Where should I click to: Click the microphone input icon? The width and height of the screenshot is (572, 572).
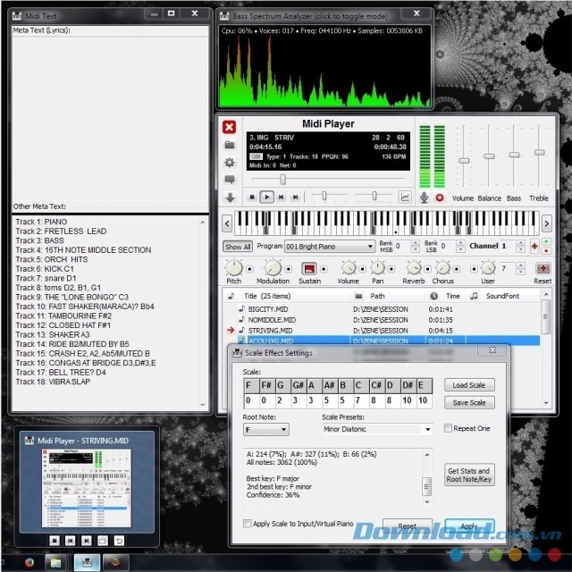point(424,198)
